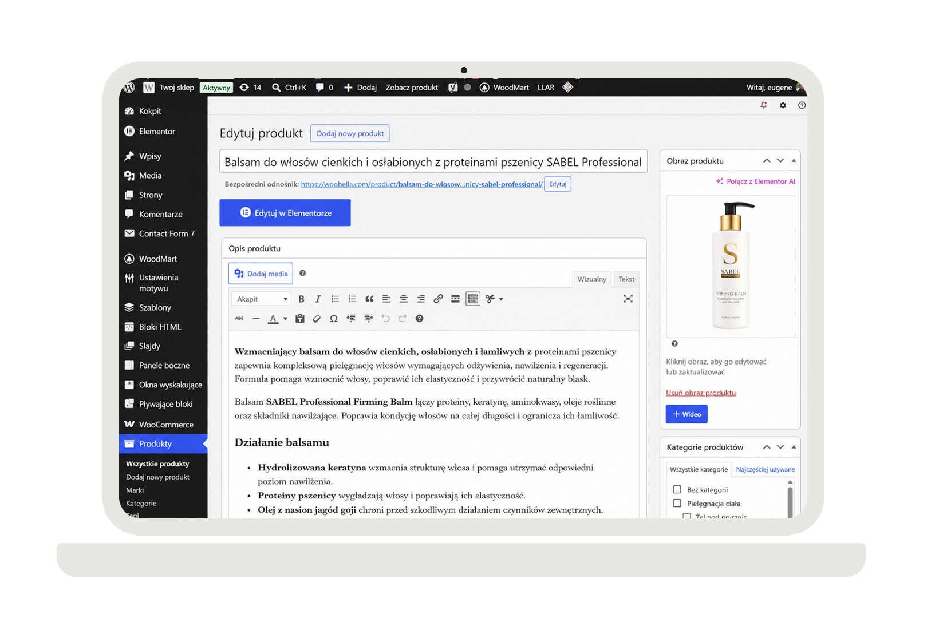Add a product video with Wideo button
This screenshot has width=939, height=618.
click(687, 414)
